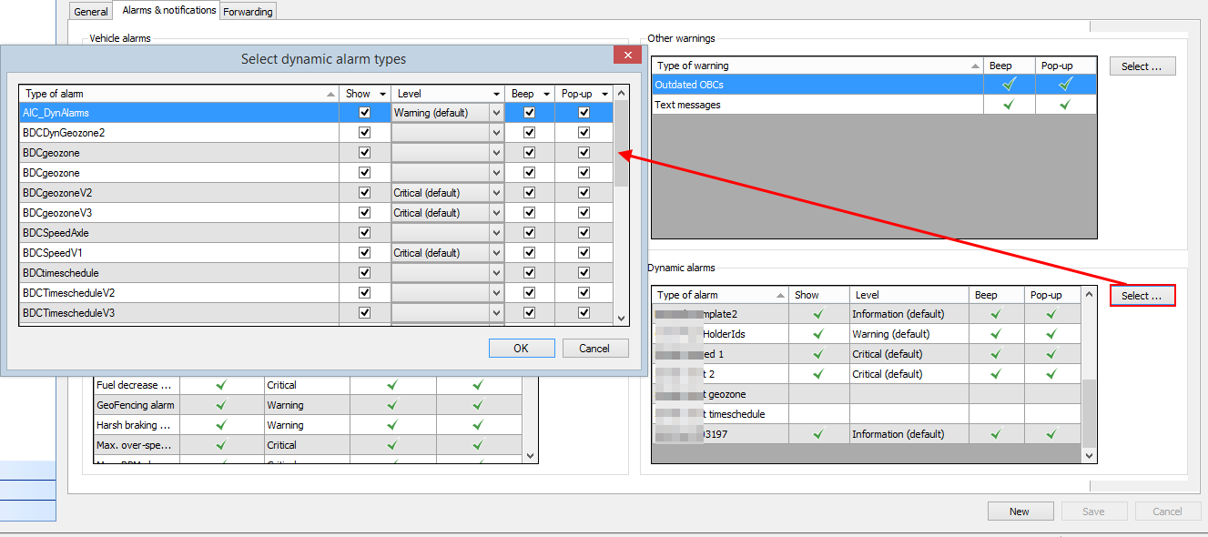Viewport: 1208px width, 537px height.
Task: Uncheck Show checkbox for AIC_DynAlarms
Action: (365, 113)
